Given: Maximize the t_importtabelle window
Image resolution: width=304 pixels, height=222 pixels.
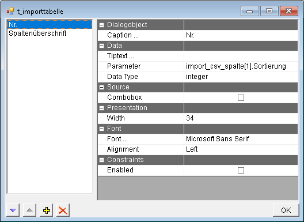Looking at the screenshot, I should tap(269, 11).
